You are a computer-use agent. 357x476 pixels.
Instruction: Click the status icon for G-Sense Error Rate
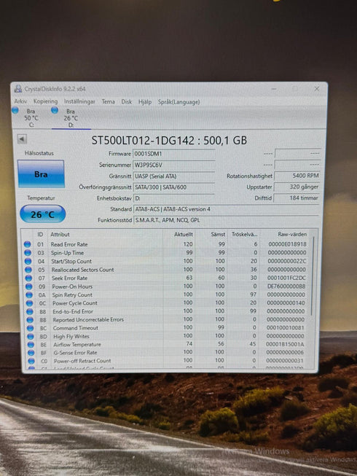point(31,353)
